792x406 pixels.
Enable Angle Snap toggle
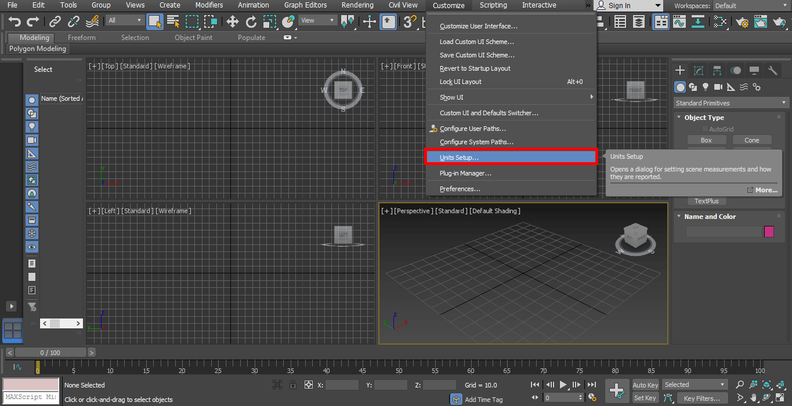click(425, 21)
